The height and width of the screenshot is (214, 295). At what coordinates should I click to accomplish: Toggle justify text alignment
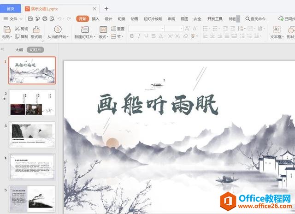click(x=227, y=36)
